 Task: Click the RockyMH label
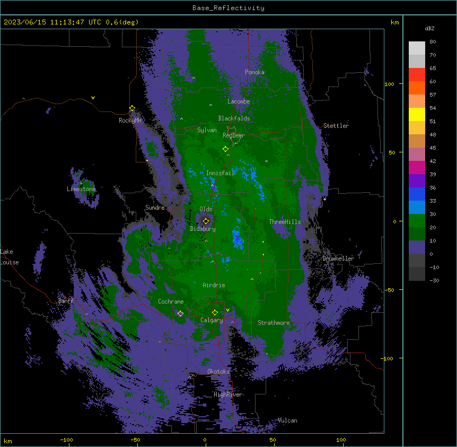click(130, 121)
